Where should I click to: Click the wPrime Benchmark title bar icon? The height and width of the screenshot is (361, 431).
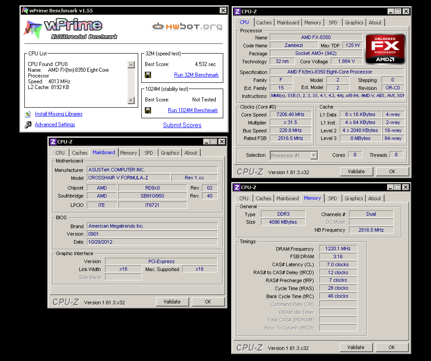pyautogui.click(x=25, y=11)
